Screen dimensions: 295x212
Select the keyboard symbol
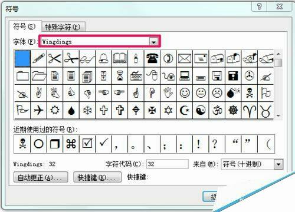point(136,76)
